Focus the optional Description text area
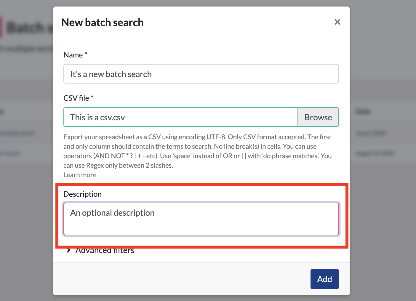The width and height of the screenshot is (416, 301). pos(201,219)
